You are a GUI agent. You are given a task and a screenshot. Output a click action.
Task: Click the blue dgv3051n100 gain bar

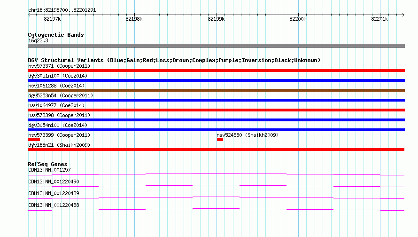216,80
